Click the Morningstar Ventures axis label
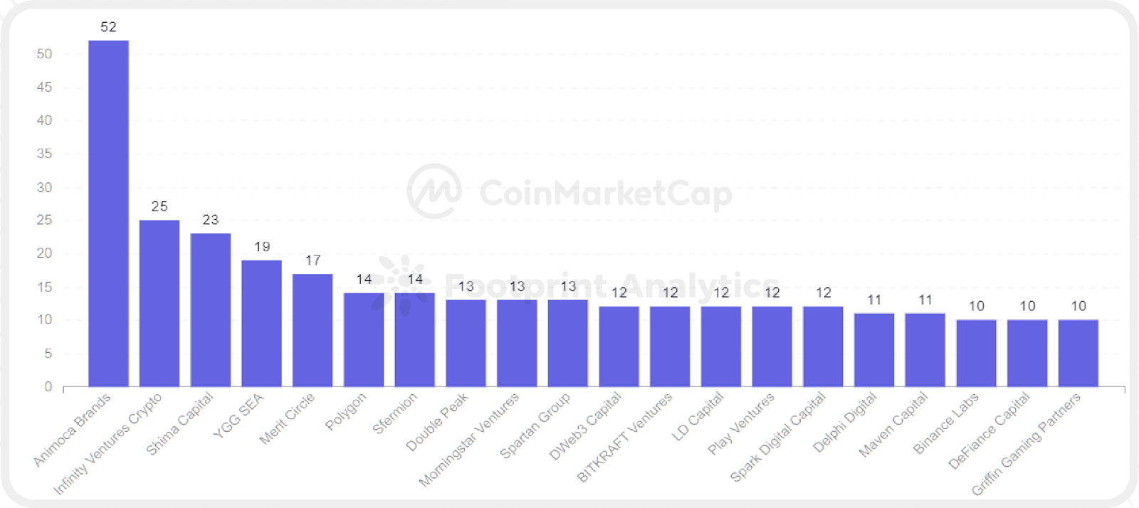The height and width of the screenshot is (508, 1139). pos(469,439)
